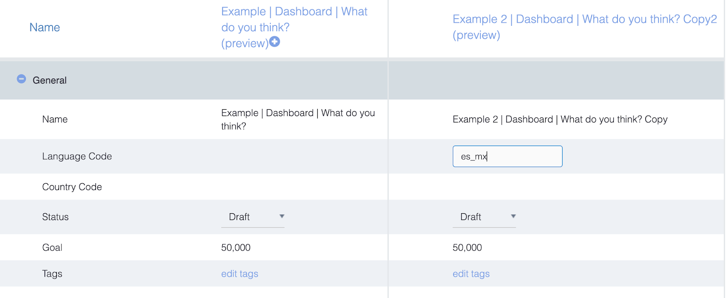Viewport: 727px width, 298px height.
Task: Click the General section label
Action: tap(50, 80)
